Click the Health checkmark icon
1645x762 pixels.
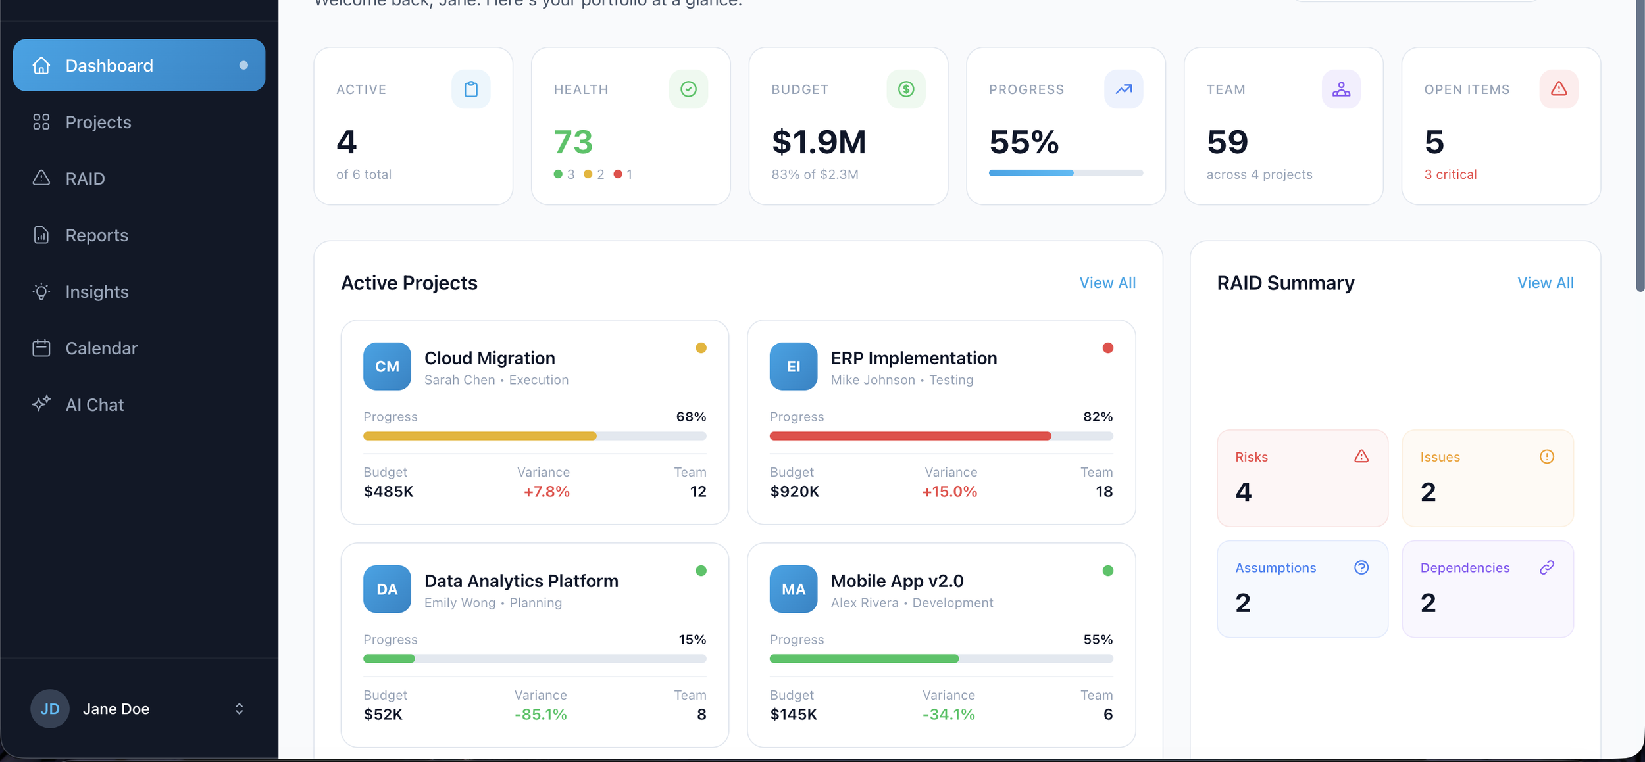(688, 89)
